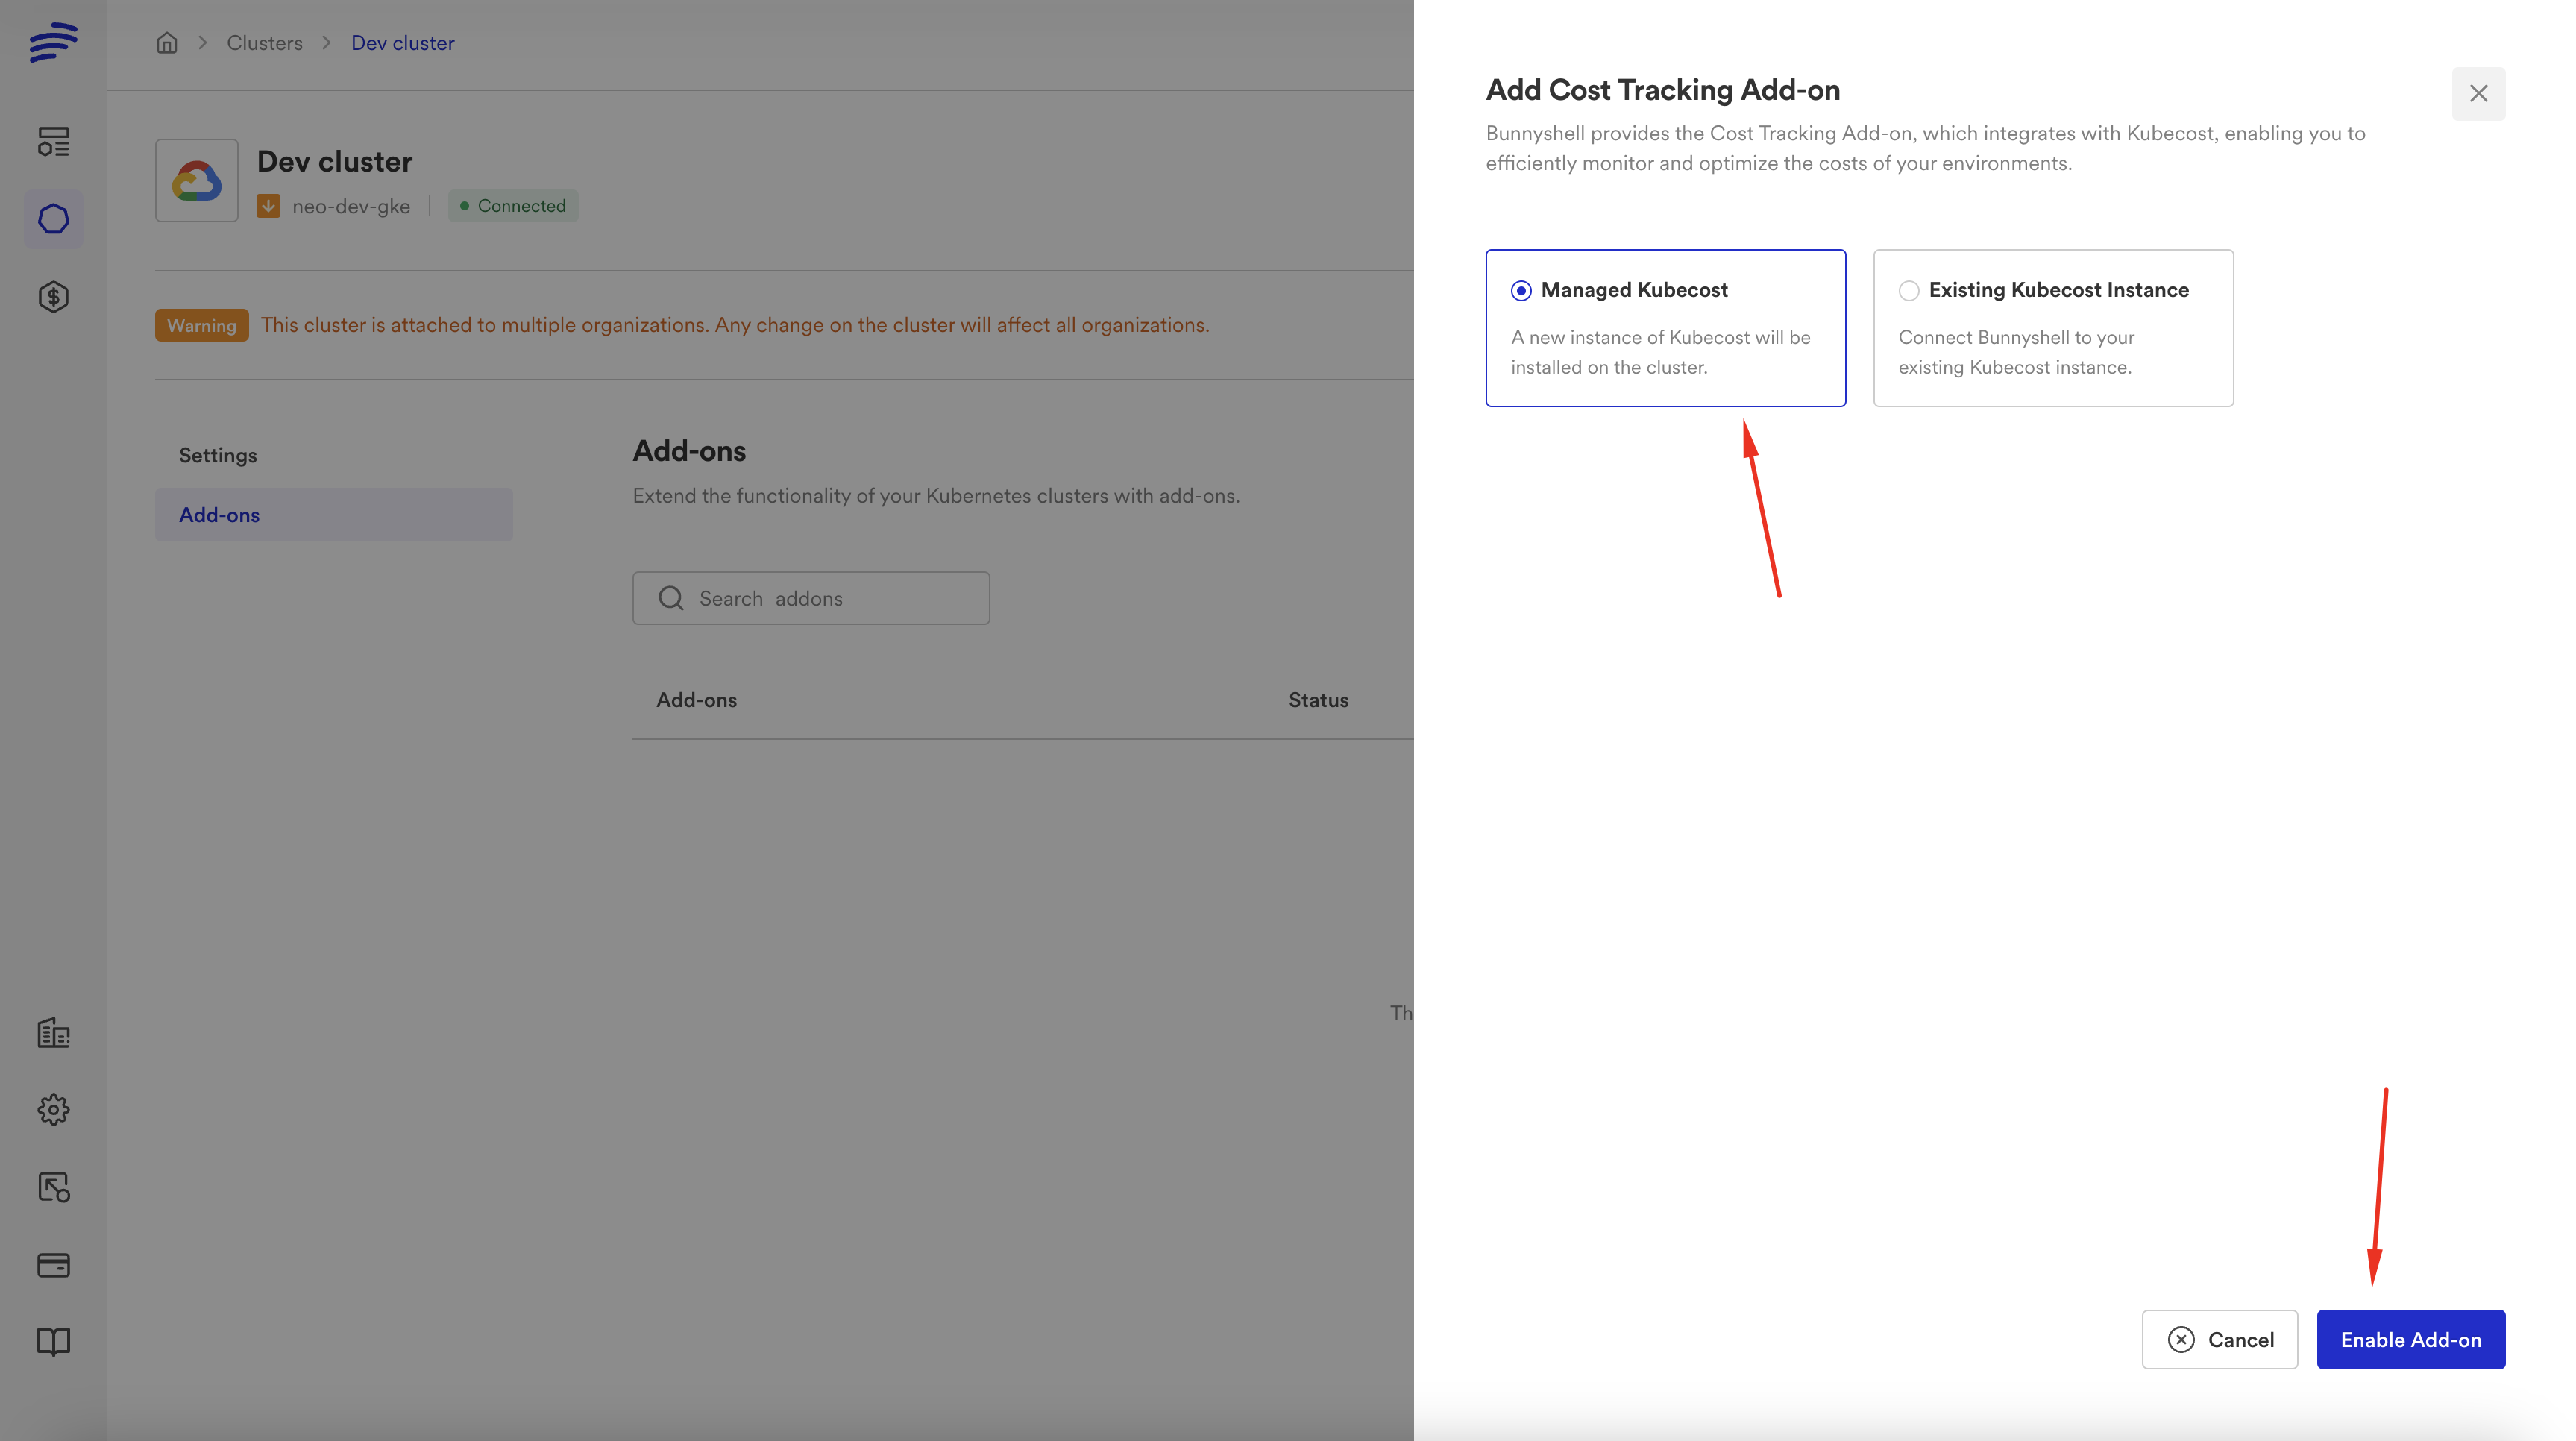Click the Enable Add-on button
Image resolution: width=2576 pixels, height=1441 pixels.
(2410, 1339)
